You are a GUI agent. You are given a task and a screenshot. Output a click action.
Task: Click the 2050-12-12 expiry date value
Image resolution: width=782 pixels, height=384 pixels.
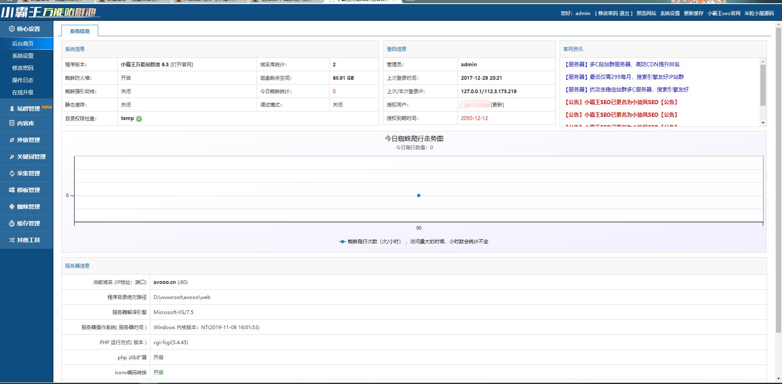474,118
